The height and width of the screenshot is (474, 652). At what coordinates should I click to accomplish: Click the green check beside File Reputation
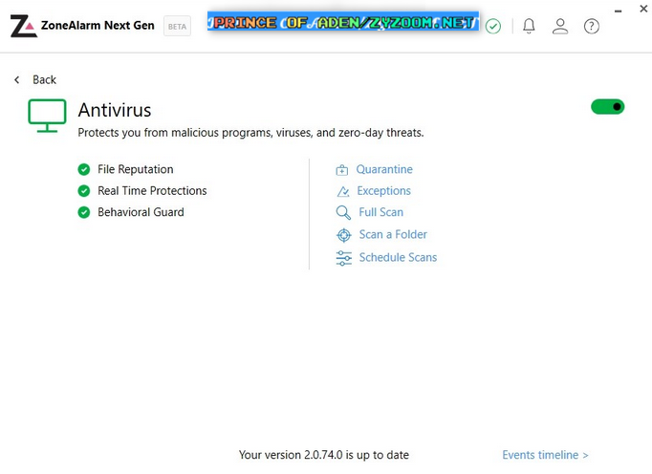84,169
